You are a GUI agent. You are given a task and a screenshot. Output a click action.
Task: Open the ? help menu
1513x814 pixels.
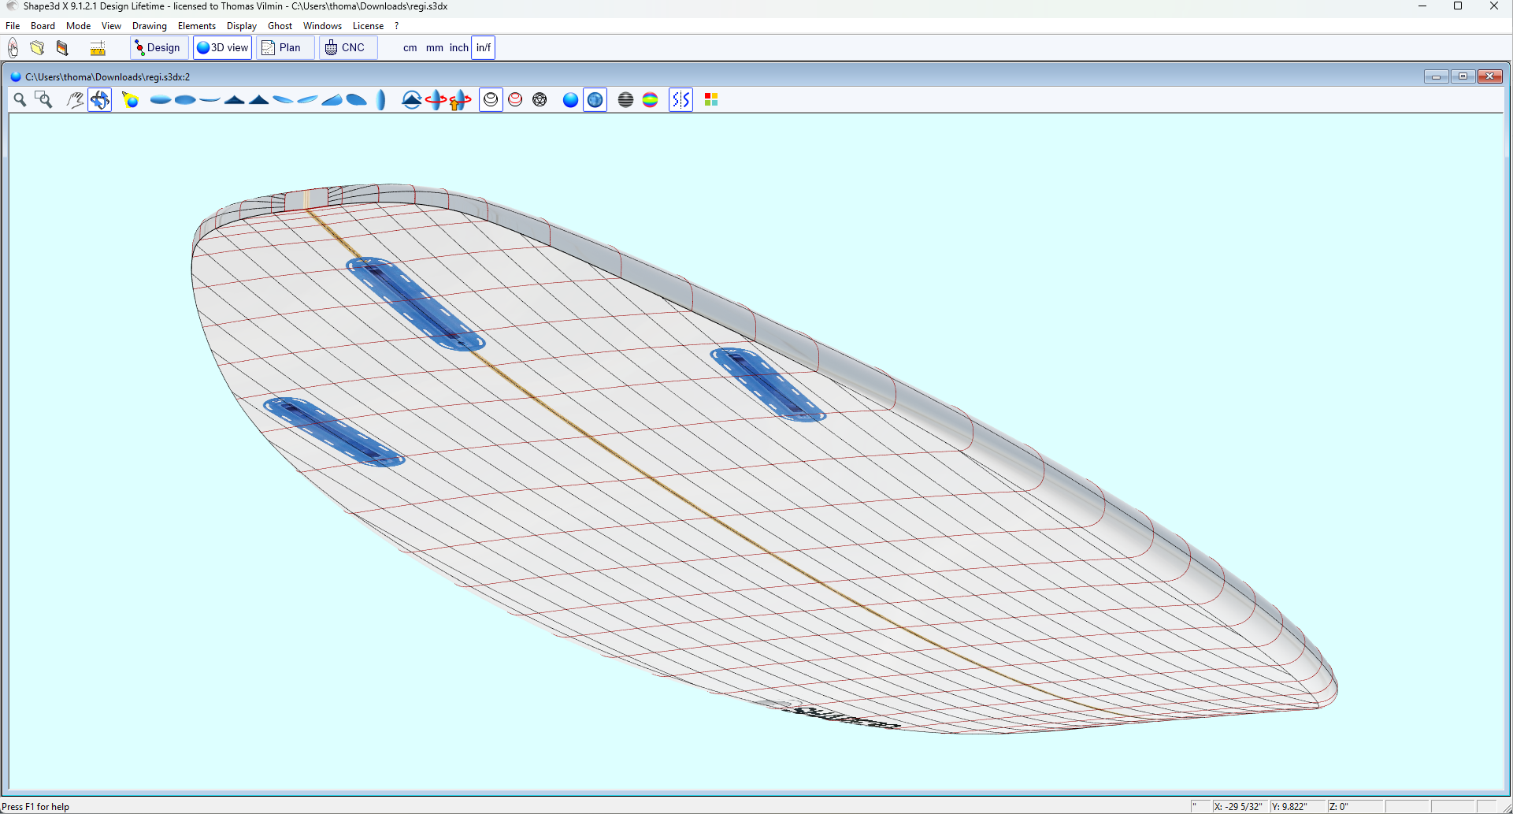click(397, 26)
